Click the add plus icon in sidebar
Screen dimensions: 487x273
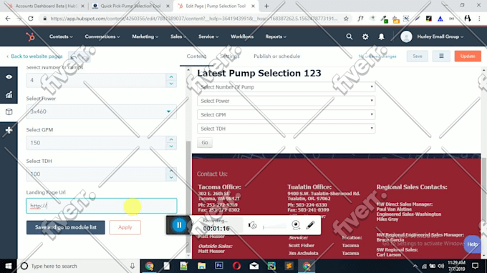[x=9, y=130]
